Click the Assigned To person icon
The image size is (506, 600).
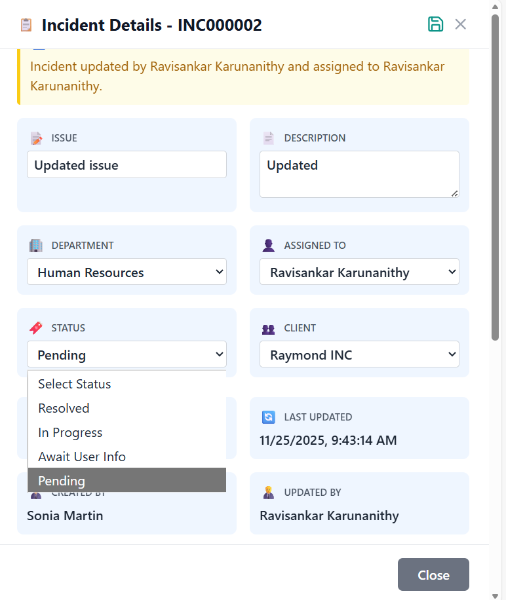point(269,246)
